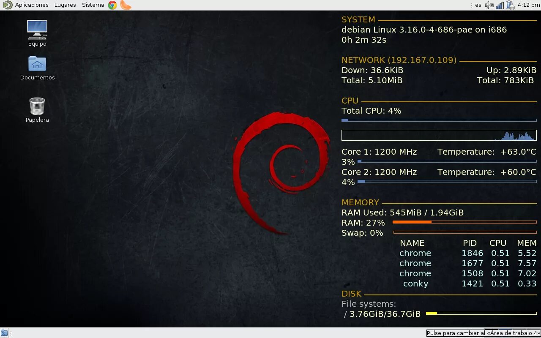This screenshot has height=338, width=541.
Task: Click the show desktop button in bottom panel
Action: point(4,333)
